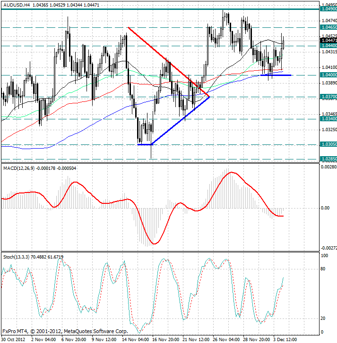
Task: Click the 1.03465 price axis value
Action: 329,114
